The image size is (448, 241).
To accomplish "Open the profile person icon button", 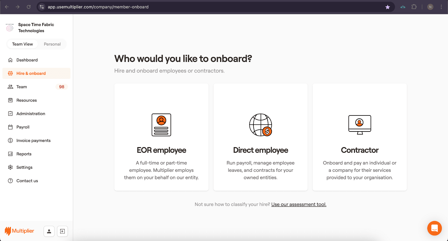I will click(49, 231).
